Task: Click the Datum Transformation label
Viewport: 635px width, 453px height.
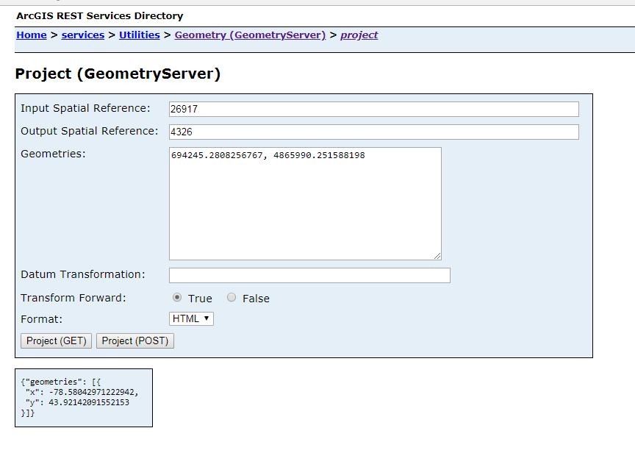Action: (x=83, y=274)
